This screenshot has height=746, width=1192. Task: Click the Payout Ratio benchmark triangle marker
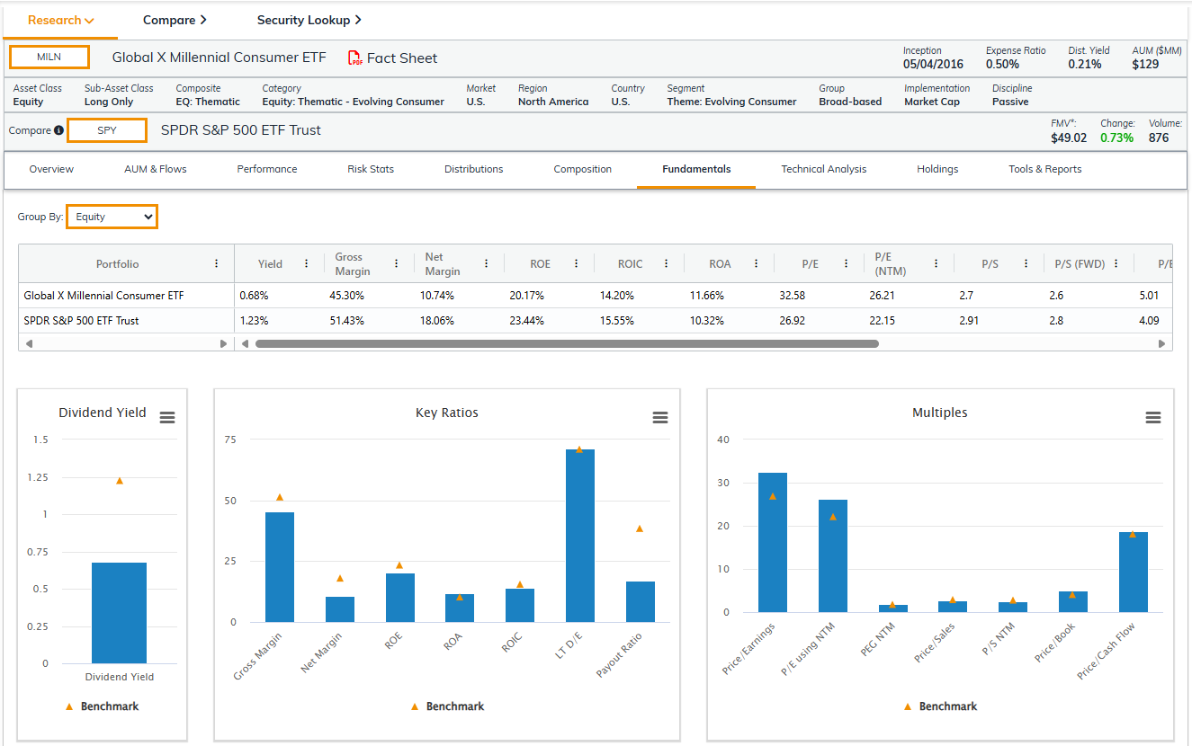click(640, 528)
